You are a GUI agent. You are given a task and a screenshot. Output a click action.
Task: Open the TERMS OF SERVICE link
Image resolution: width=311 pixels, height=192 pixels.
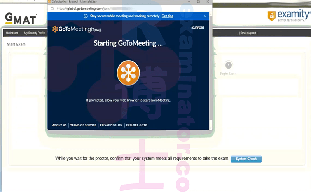coord(83,125)
